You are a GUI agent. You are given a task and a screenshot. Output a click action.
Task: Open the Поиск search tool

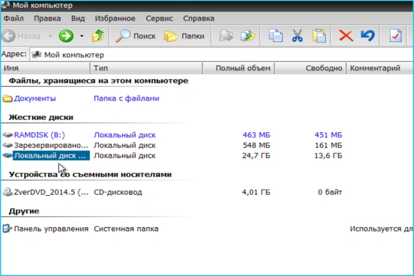[x=136, y=36]
